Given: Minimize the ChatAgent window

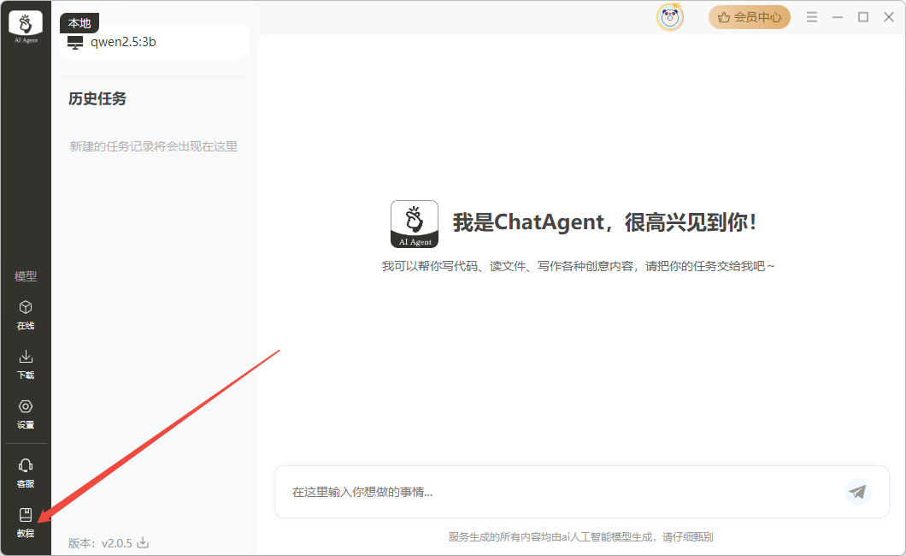Looking at the screenshot, I should [838, 17].
